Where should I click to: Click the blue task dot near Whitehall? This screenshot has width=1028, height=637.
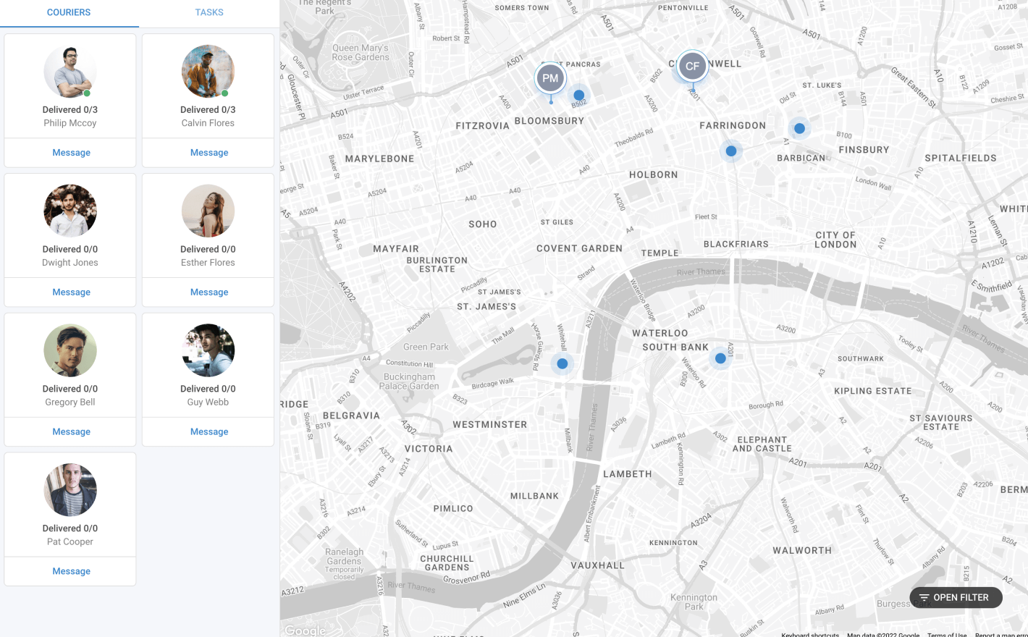coord(563,364)
